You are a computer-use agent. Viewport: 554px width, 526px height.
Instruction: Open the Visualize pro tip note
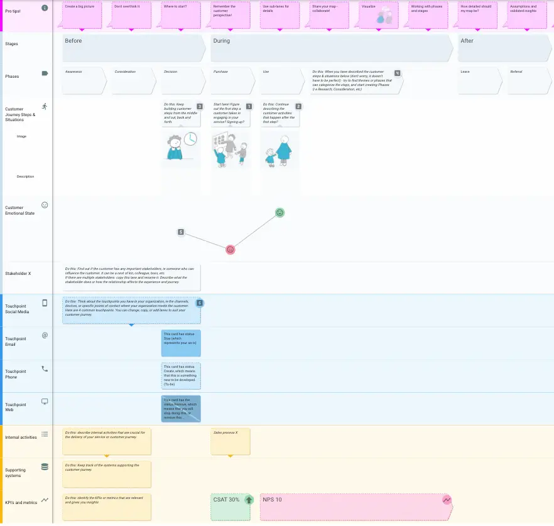376,15
